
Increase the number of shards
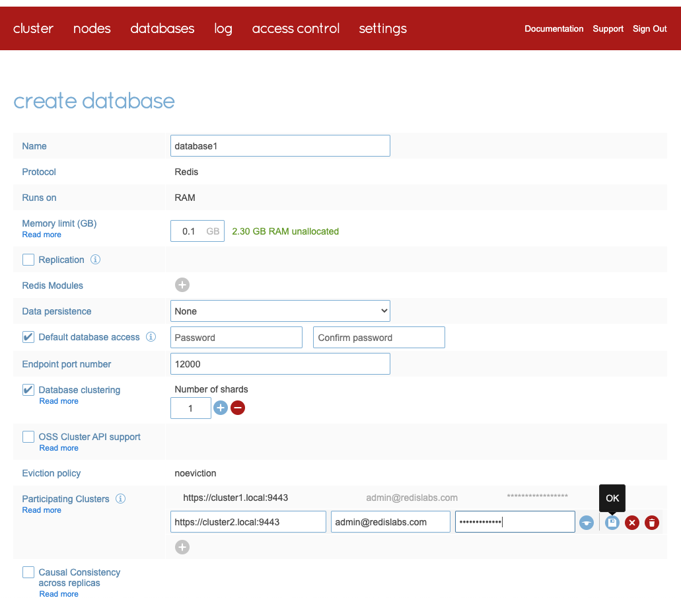pos(221,408)
